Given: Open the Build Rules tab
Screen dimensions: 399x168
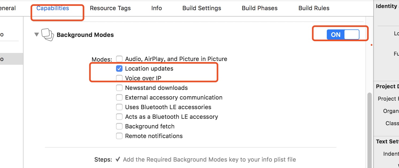Looking at the screenshot, I should pyautogui.click(x=314, y=8).
